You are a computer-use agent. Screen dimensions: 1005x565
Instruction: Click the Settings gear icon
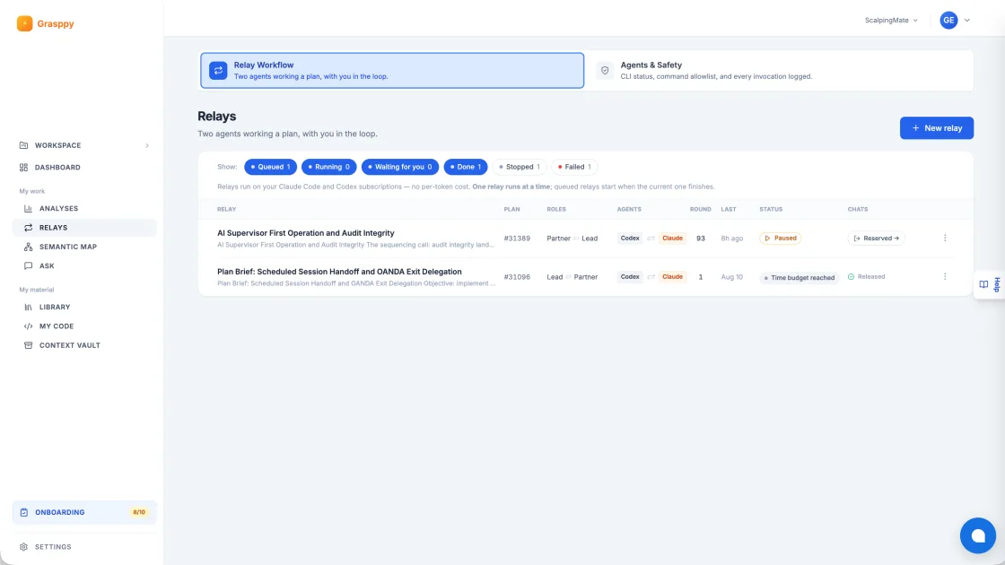23,547
